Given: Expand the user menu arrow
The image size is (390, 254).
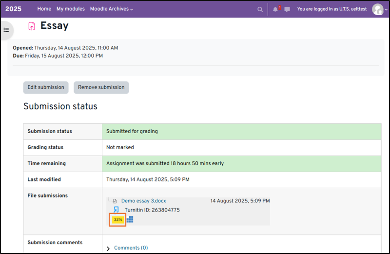Looking at the screenshot, I should pos(386,9).
